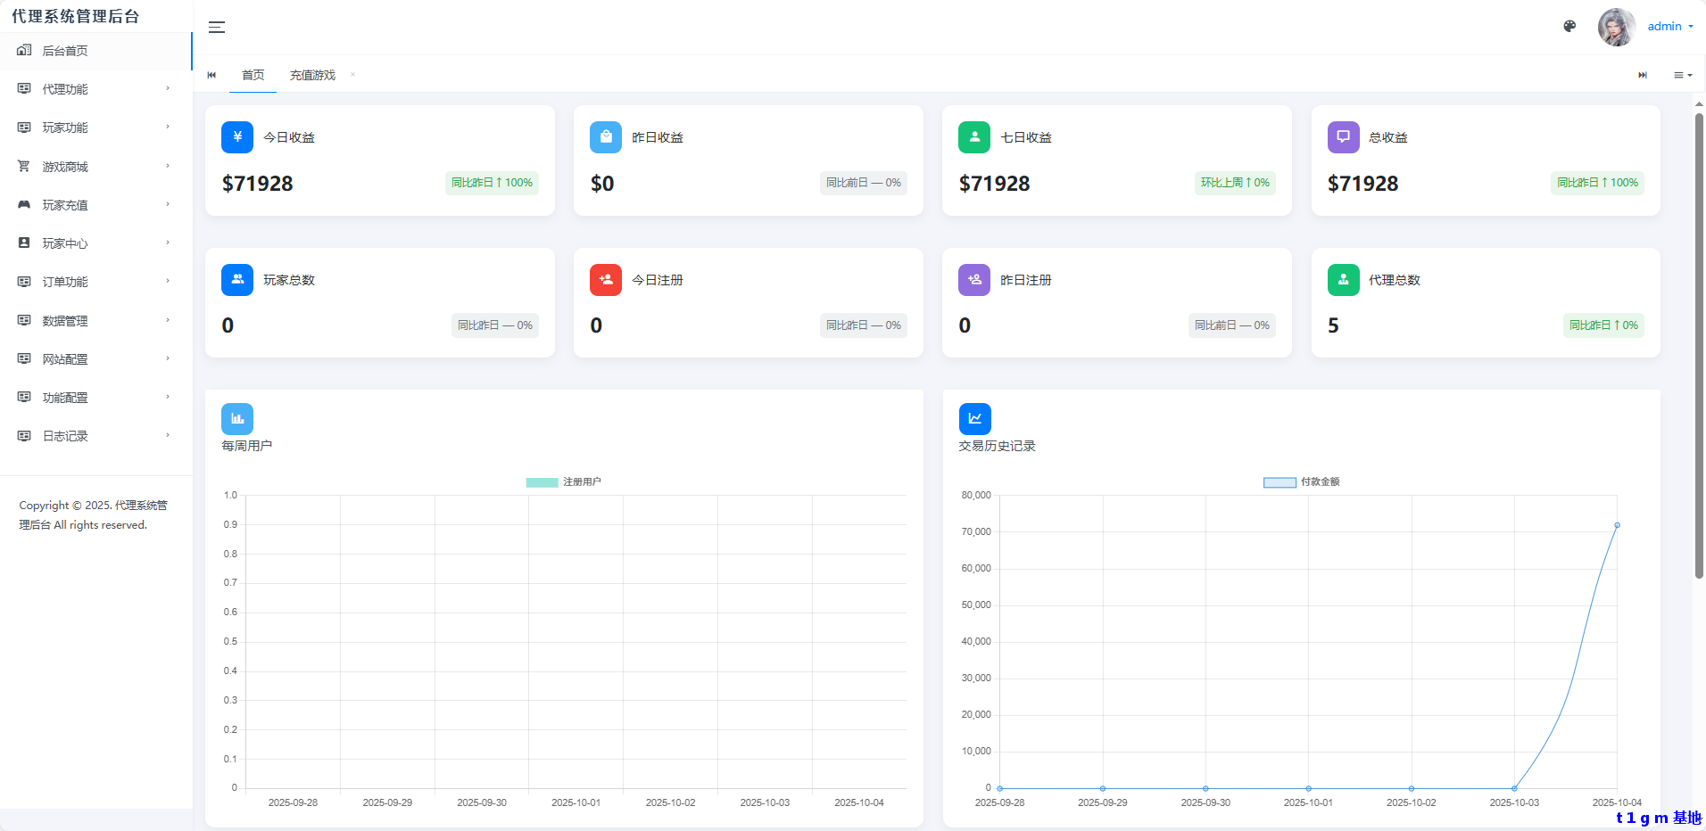Open the admin user dropdown

point(1669,27)
